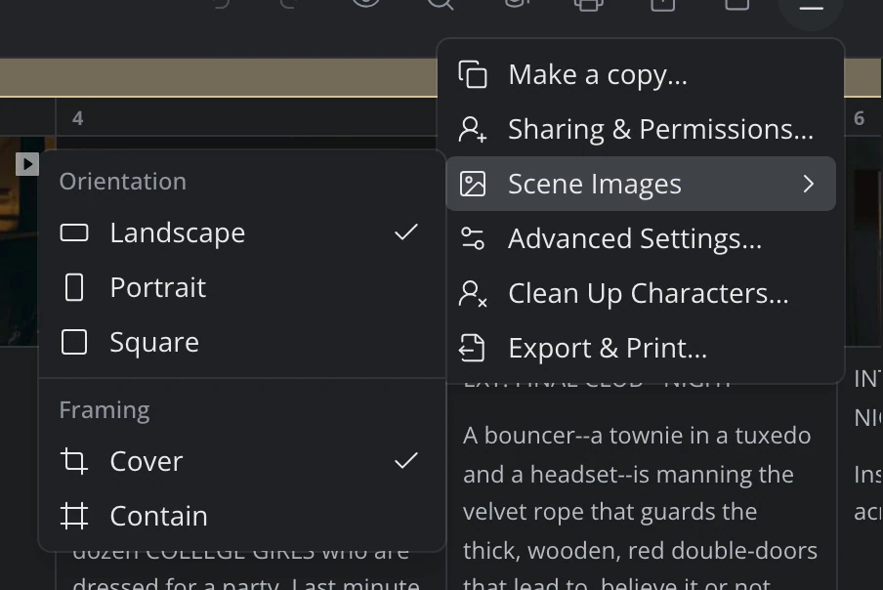The width and height of the screenshot is (883, 590).
Task: Set orientation to Square
Action: [240, 342]
